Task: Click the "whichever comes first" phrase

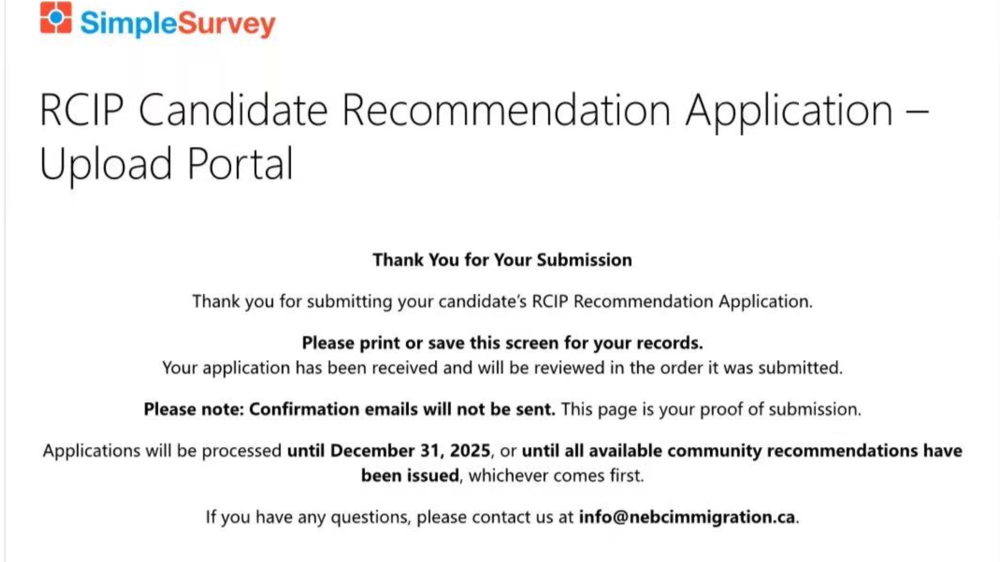Action: coord(556,476)
